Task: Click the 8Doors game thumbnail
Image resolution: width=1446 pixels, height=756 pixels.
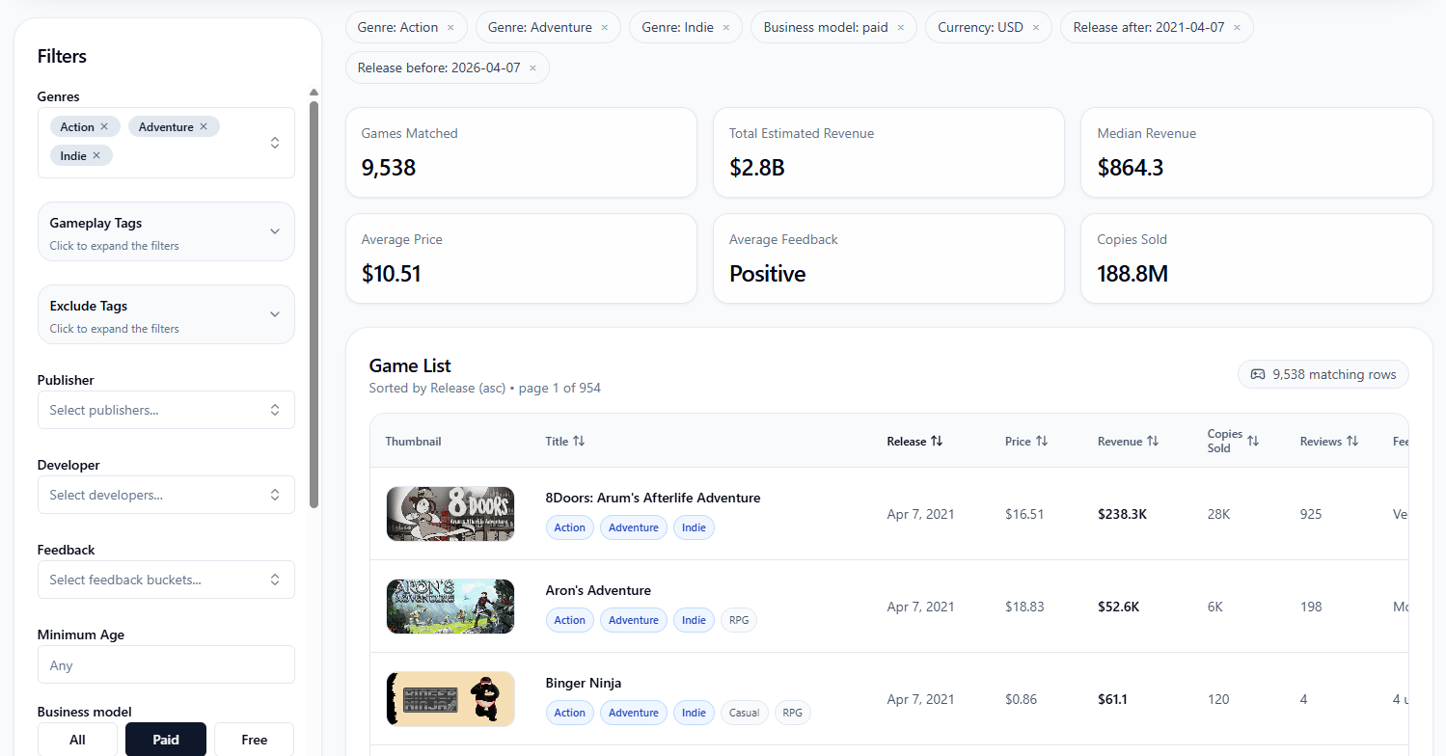Action: click(x=450, y=514)
